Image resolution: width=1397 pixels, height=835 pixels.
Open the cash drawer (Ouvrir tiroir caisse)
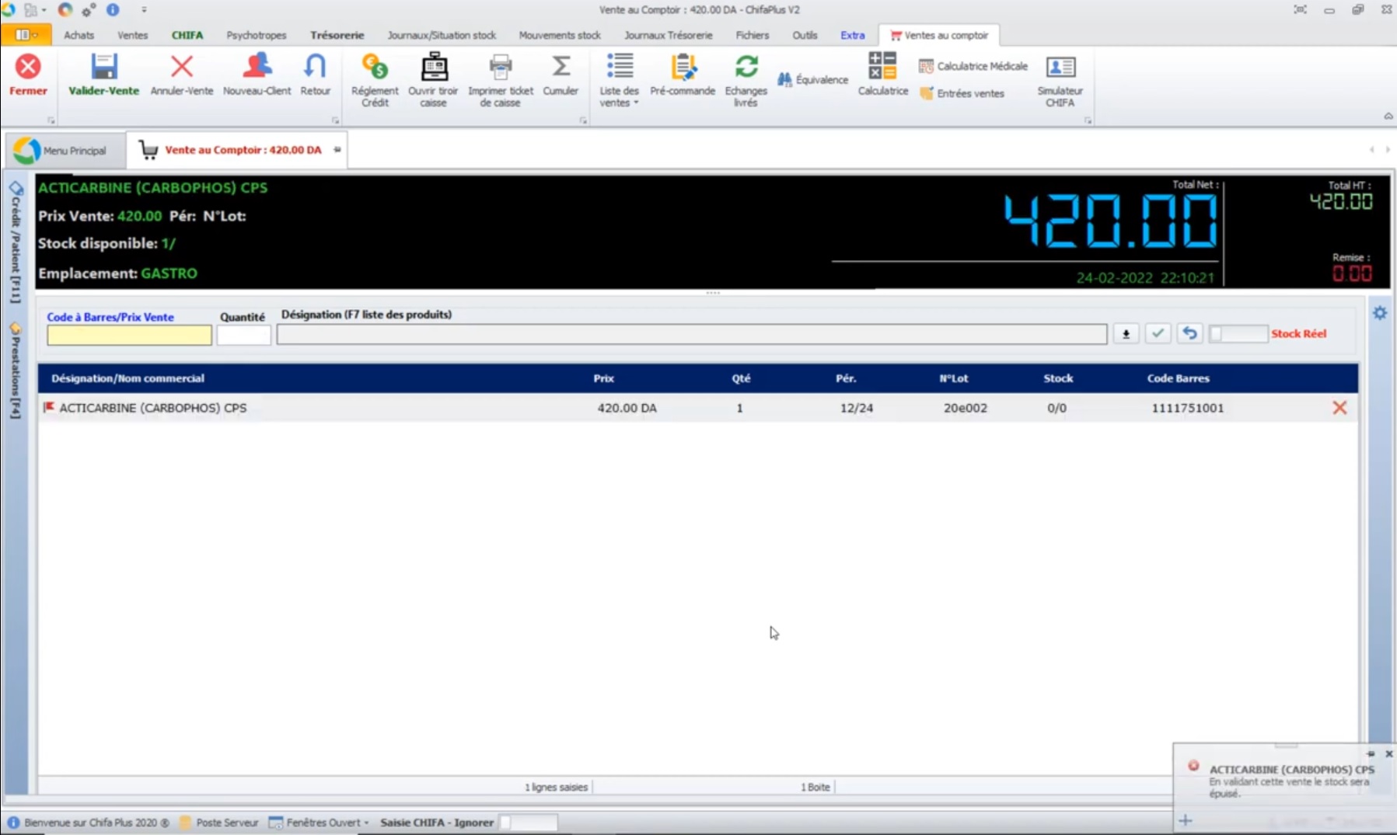tap(433, 68)
